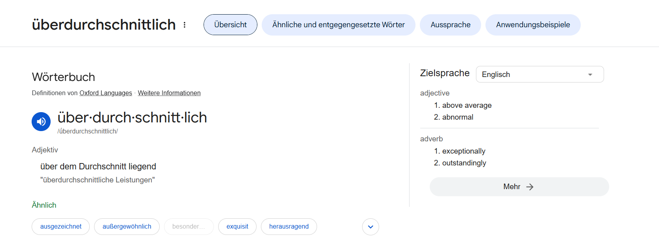The width and height of the screenshot is (659, 244).
Task: Click the Weitere Informationen link
Action: (169, 93)
